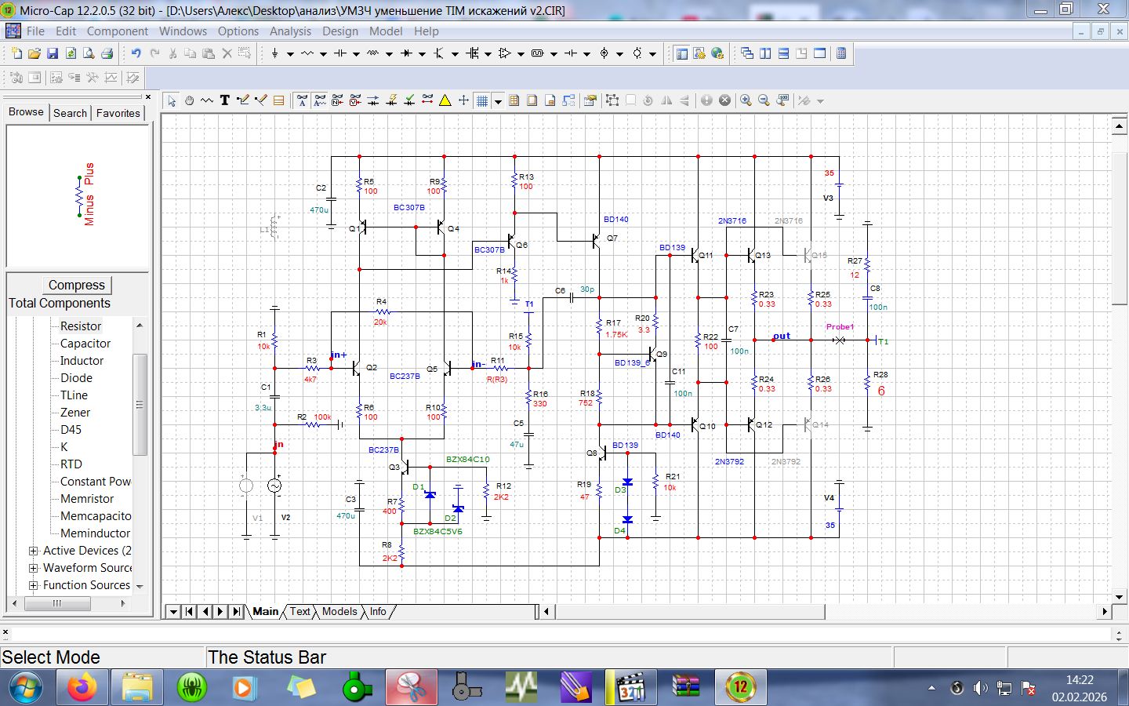
Task: Click the Compress button
Action: (77, 285)
